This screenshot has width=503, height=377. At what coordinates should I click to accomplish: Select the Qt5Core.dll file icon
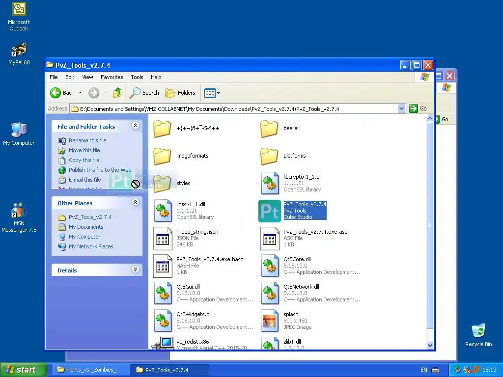(x=270, y=266)
